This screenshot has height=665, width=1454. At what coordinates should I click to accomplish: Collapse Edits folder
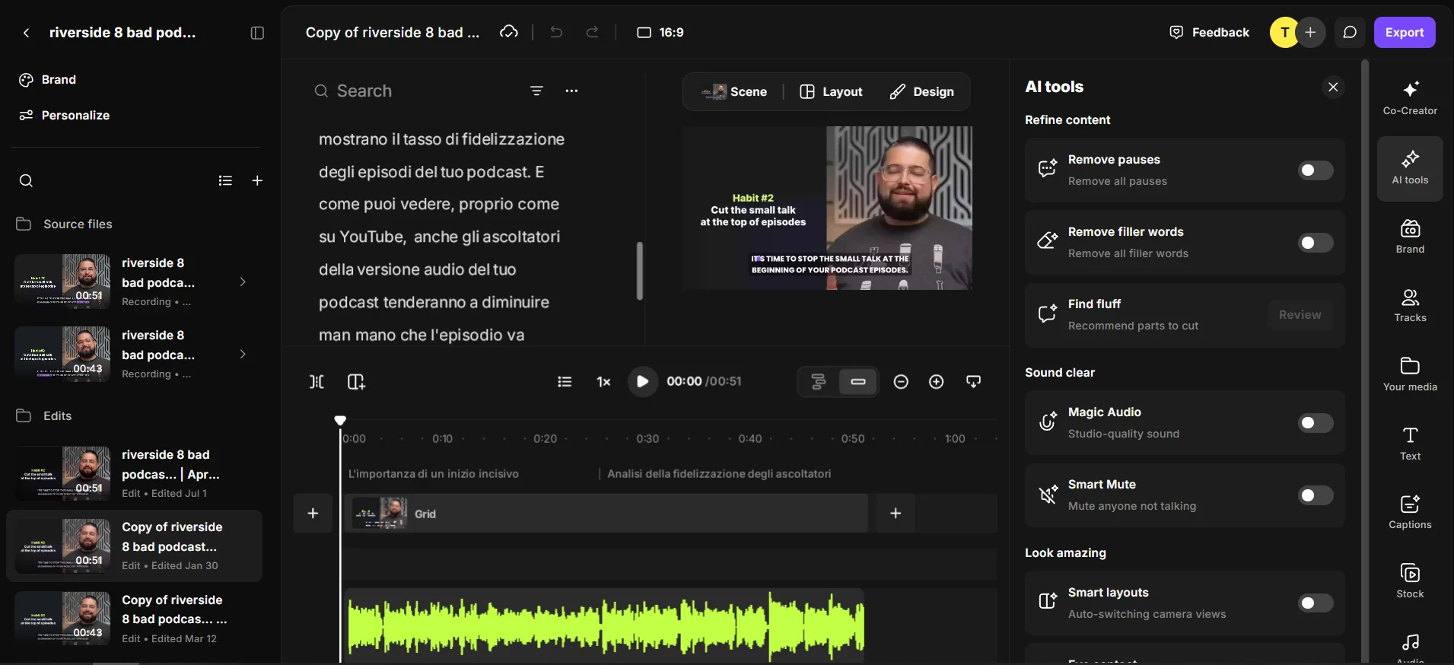tap(44, 415)
